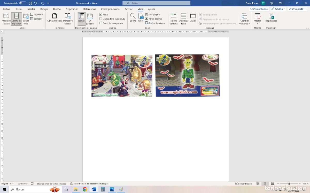The width and height of the screenshot is (310, 193).
Task: Click Accesibilidad: es necesario investigar
Action: 89,184
